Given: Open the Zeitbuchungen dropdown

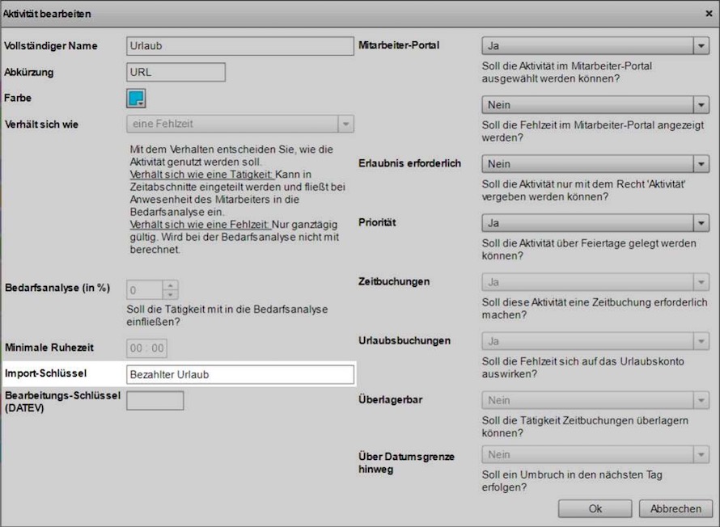Looking at the screenshot, I should click(595, 282).
